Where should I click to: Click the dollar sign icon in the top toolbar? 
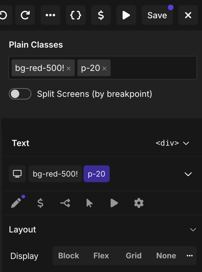(101, 15)
